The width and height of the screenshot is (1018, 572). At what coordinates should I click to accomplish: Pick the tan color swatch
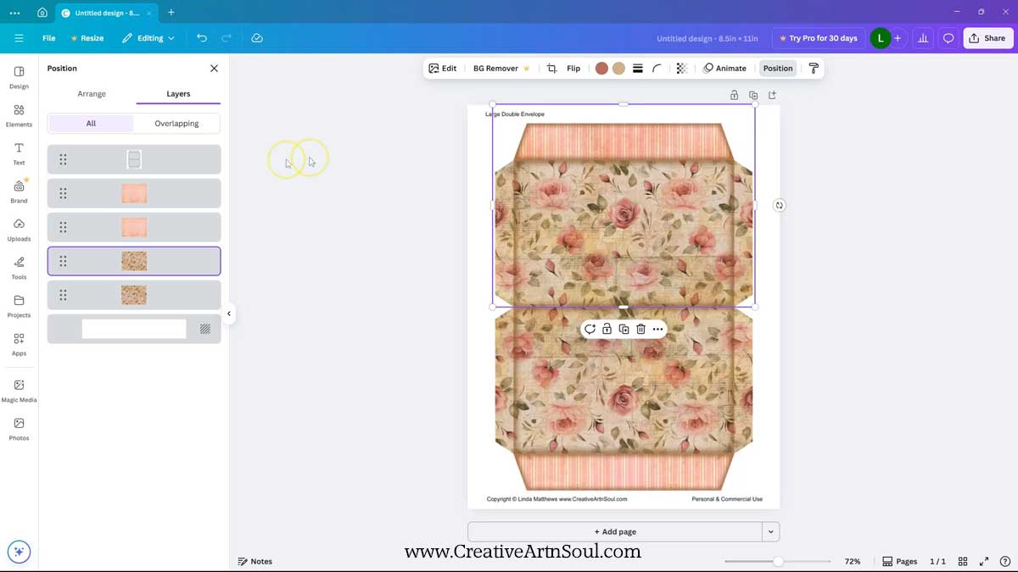coord(618,69)
